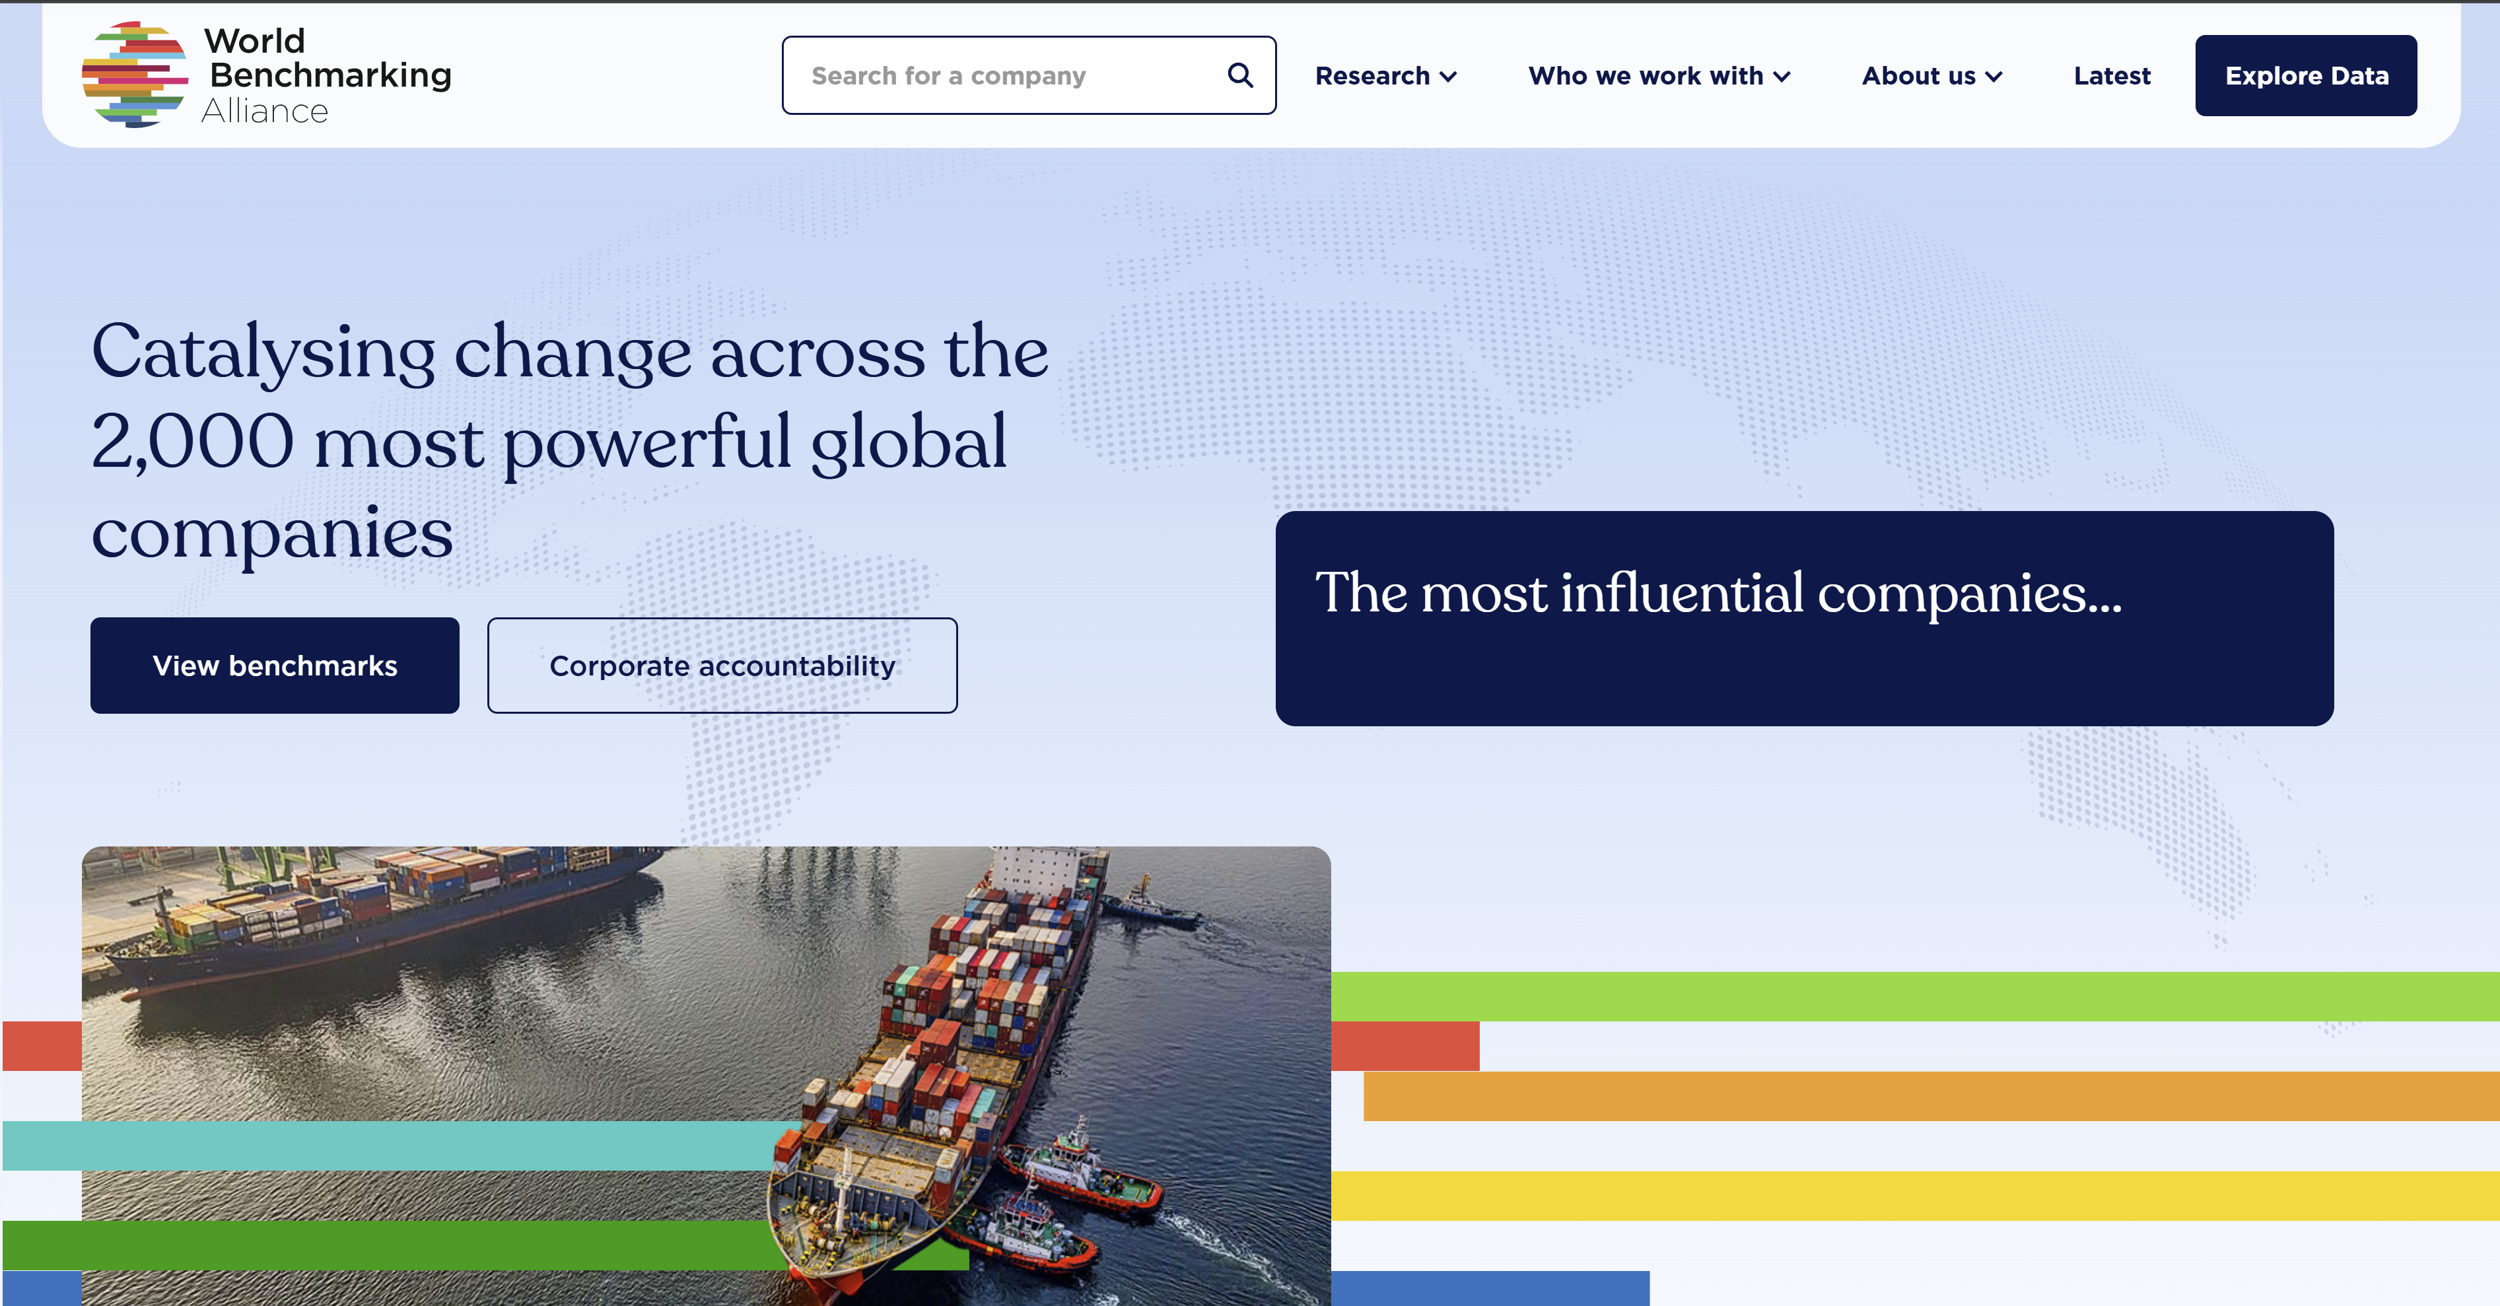Open the Research menu
2500x1306 pixels.
point(1372,76)
